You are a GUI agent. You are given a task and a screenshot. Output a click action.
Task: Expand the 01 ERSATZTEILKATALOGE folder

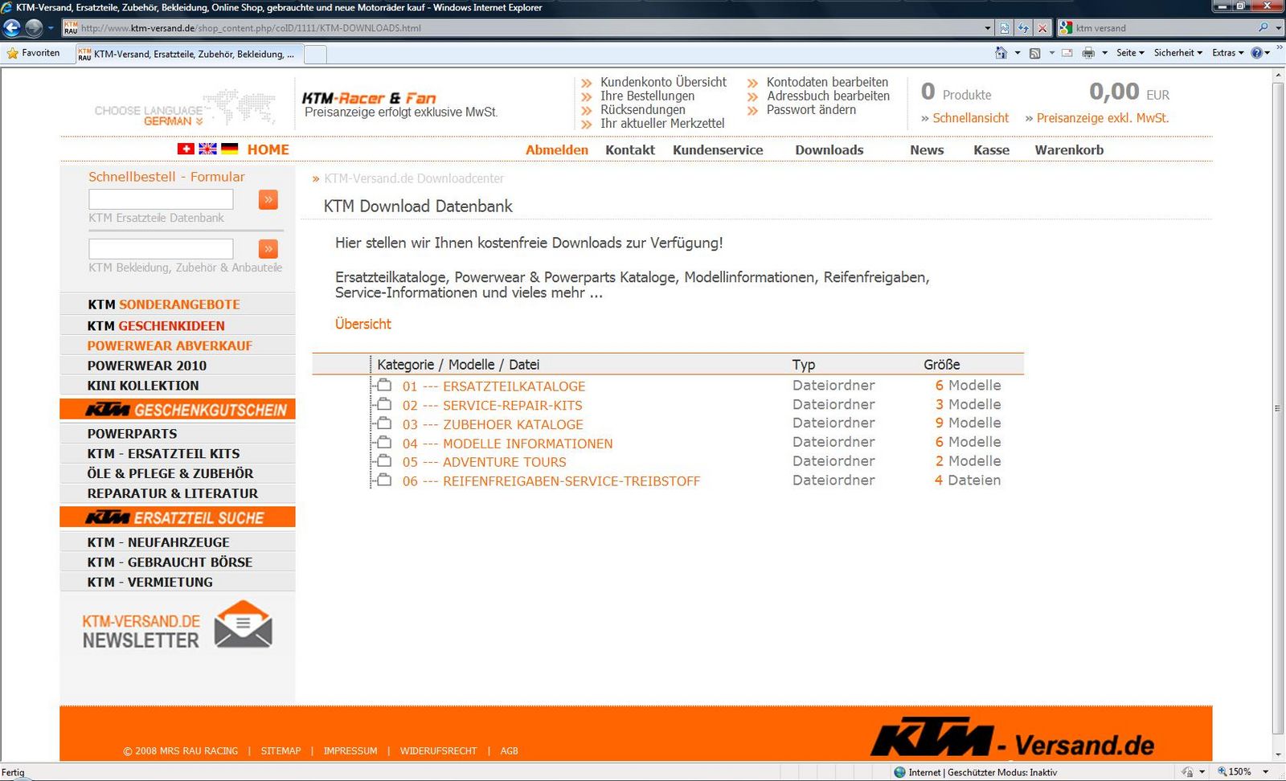[x=384, y=386]
